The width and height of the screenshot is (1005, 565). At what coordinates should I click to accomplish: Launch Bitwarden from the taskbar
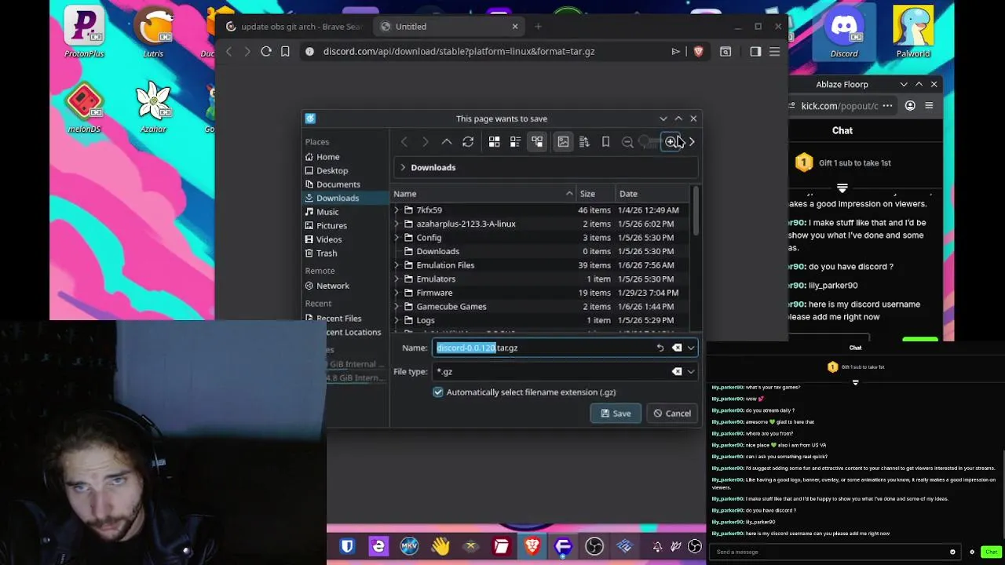tap(347, 546)
